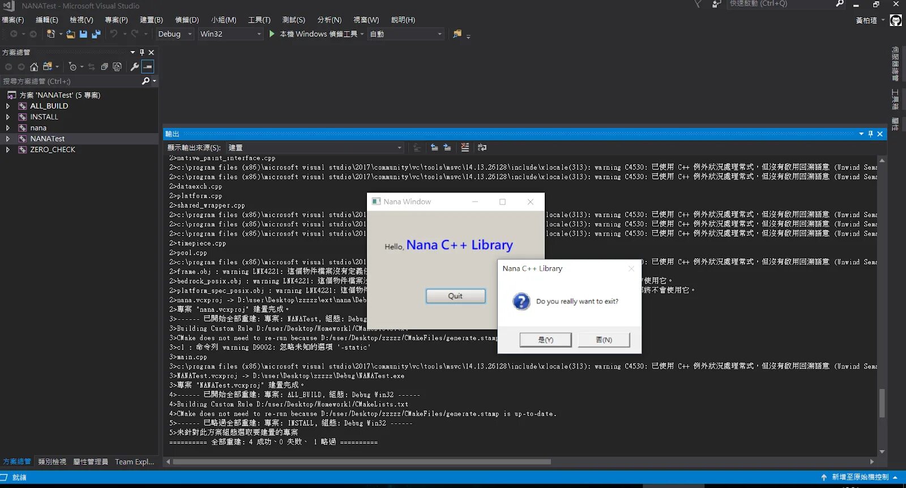The width and height of the screenshot is (906, 488).
Task: Expand the nana project node
Action: (x=8, y=128)
